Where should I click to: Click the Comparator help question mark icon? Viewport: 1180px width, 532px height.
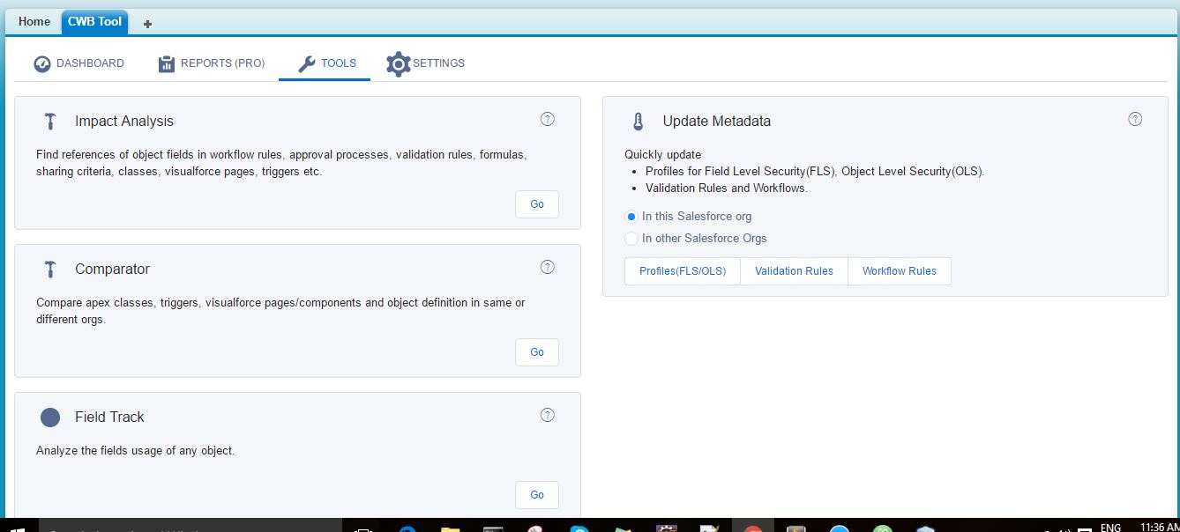click(x=547, y=267)
